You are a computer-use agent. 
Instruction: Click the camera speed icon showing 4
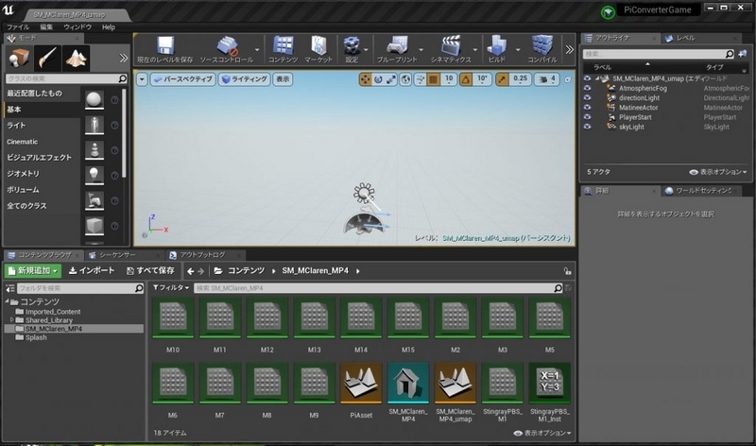(x=547, y=79)
